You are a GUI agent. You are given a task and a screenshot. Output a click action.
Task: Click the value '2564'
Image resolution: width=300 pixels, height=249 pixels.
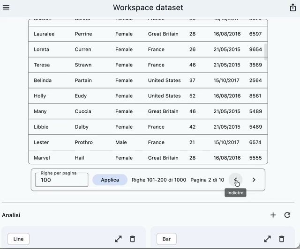click(255, 80)
